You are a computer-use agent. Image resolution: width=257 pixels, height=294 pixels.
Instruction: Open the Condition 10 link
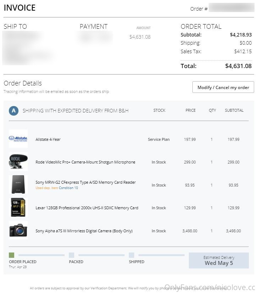[69, 188]
